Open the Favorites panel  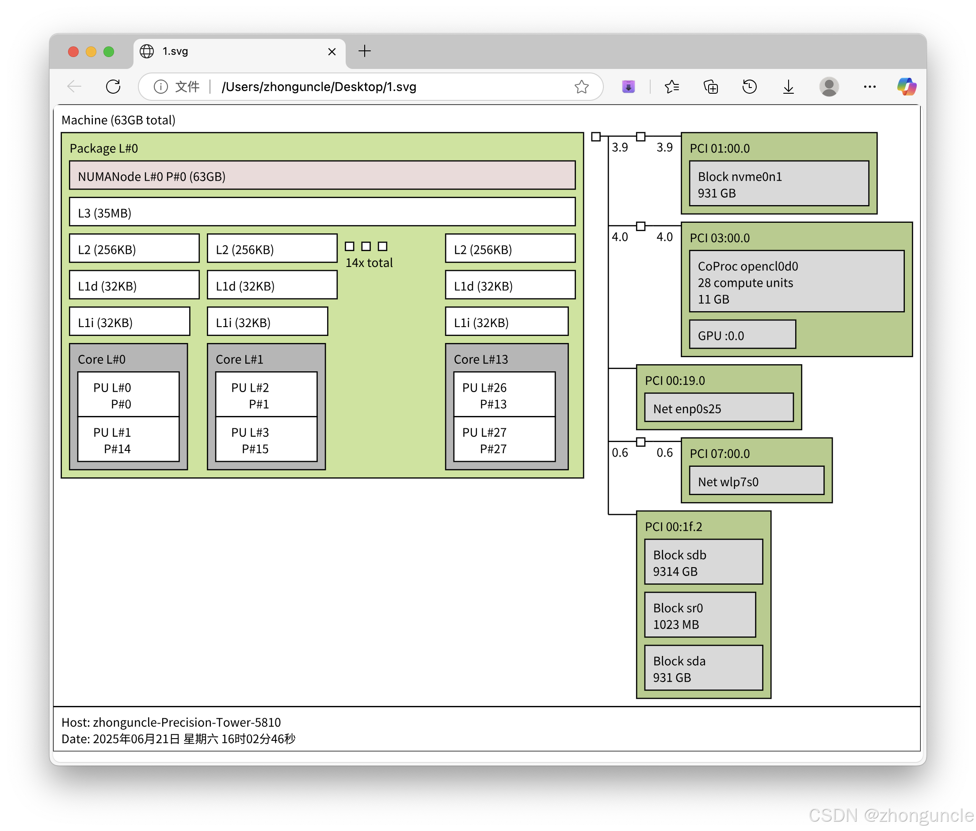point(672,87)
